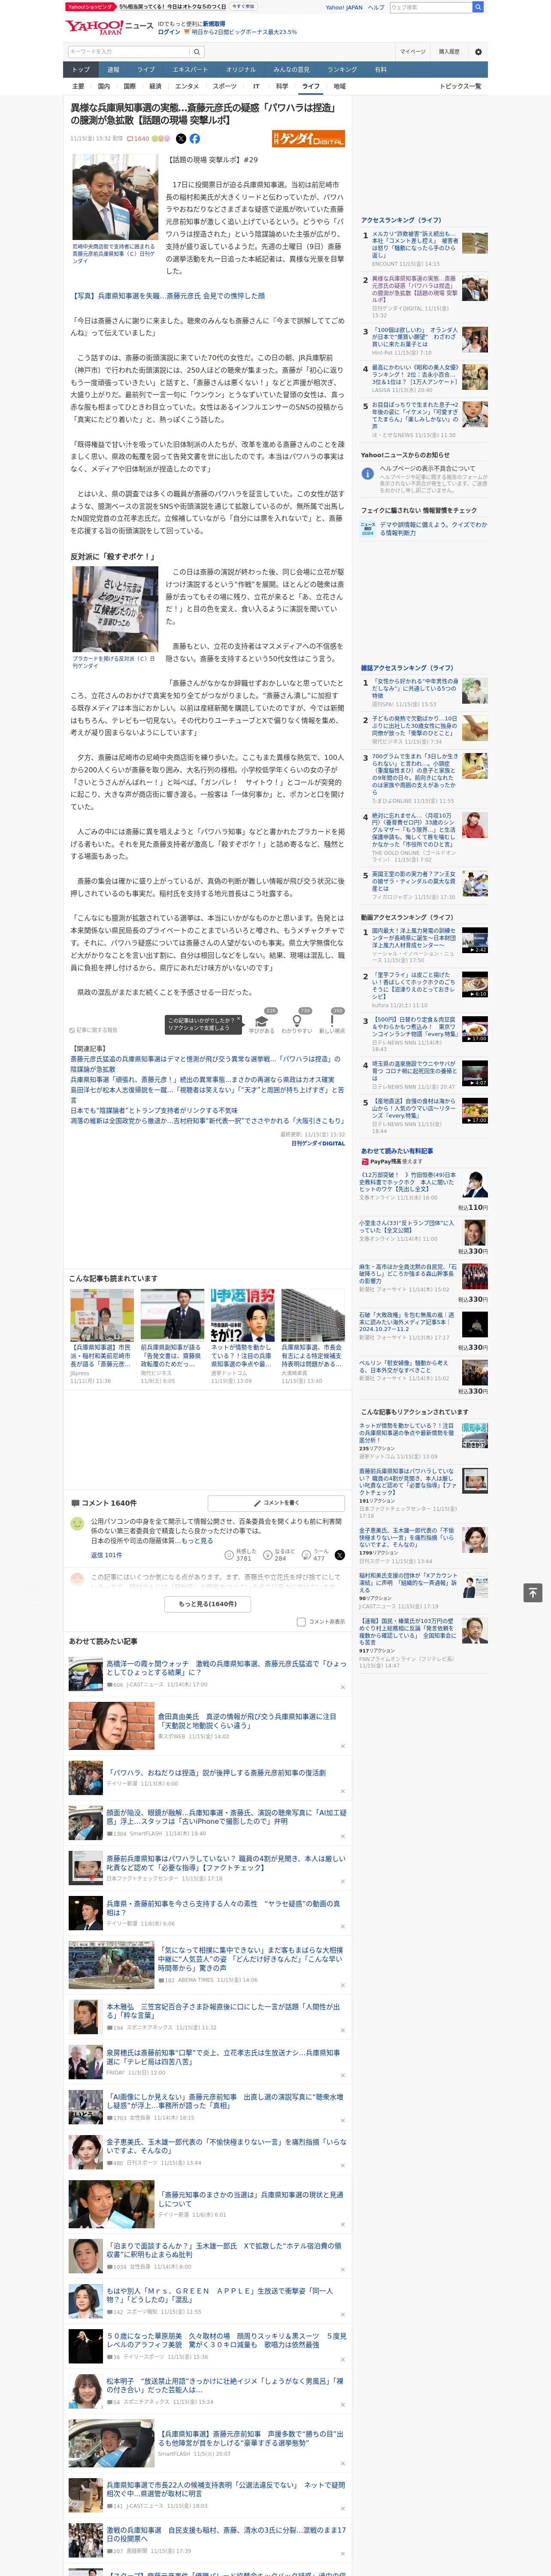Click the マイページ link
The width and height of the screenshot is (551, 2576).
[x=412, y=52]
